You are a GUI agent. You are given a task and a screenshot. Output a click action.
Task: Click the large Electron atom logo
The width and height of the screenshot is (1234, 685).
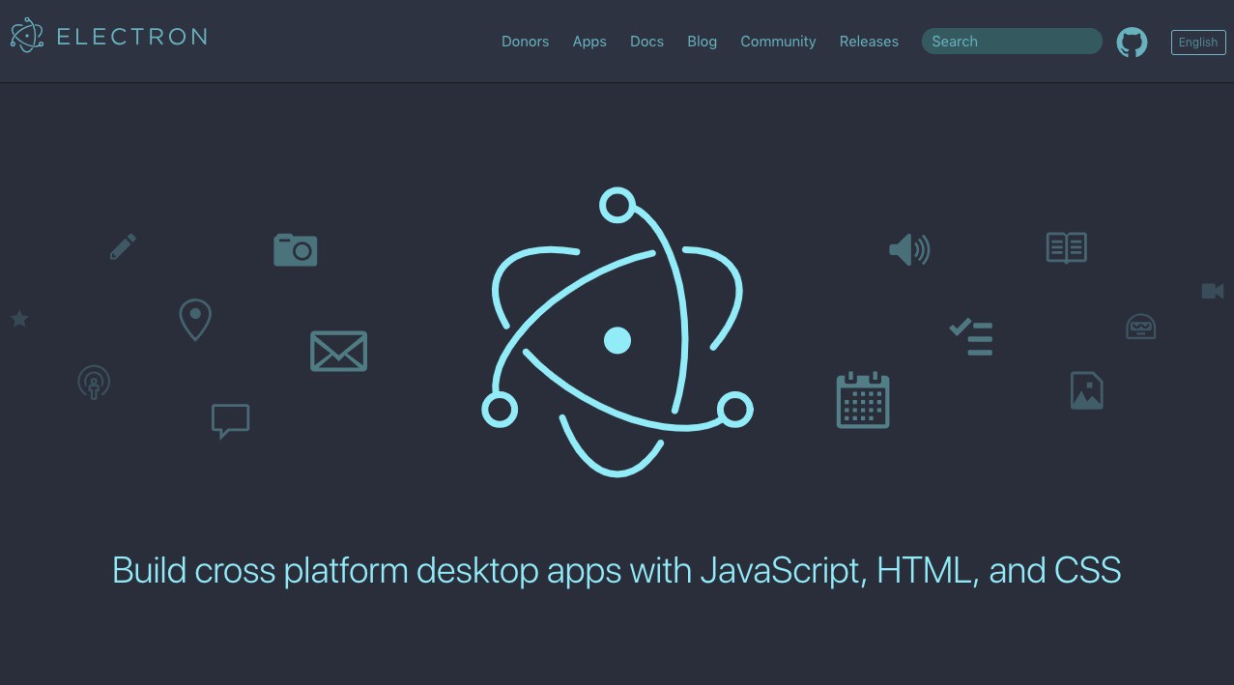tap(617, 333)
